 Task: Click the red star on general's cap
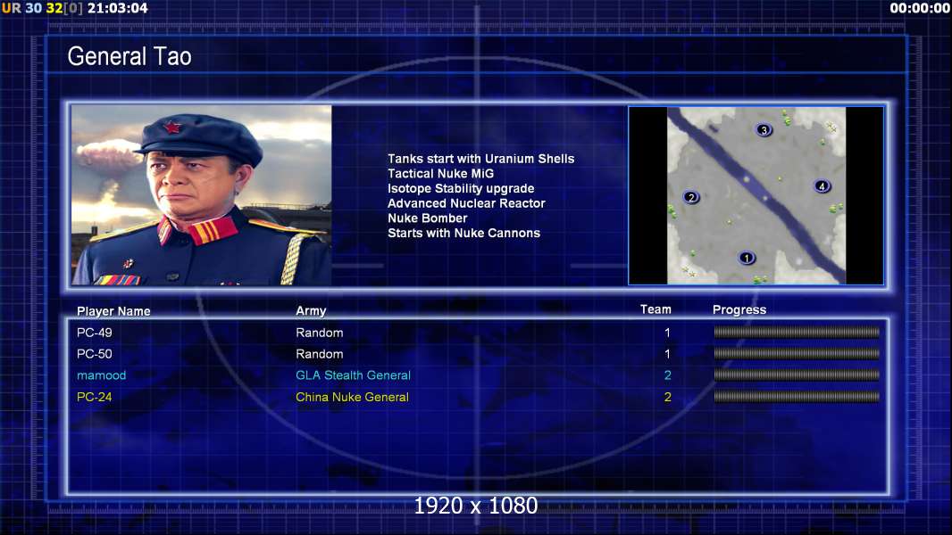pos(172,128)
